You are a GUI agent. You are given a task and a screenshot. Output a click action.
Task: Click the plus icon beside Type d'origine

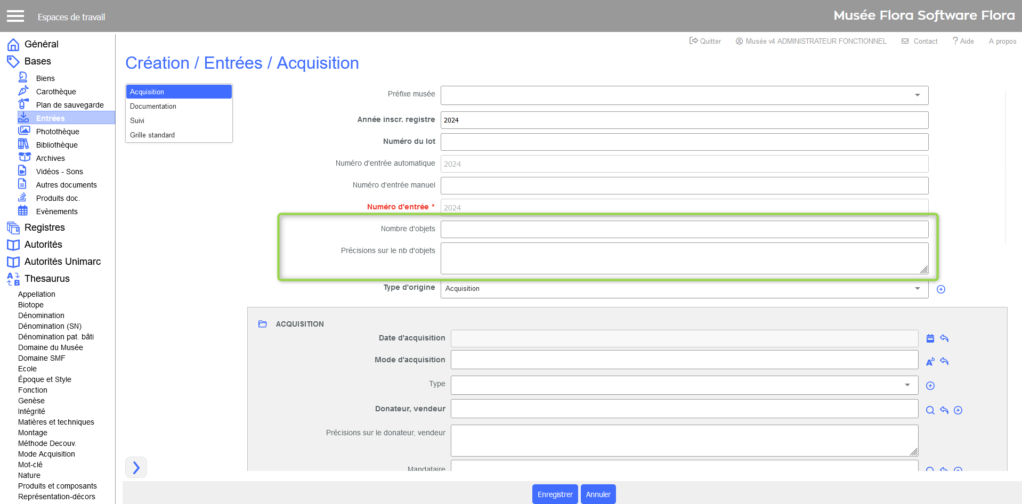[x=941, y=289]
